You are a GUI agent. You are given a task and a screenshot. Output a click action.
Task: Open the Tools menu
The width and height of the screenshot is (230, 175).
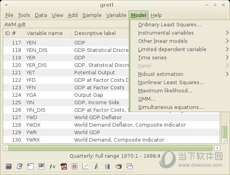[x=24, y=15]
